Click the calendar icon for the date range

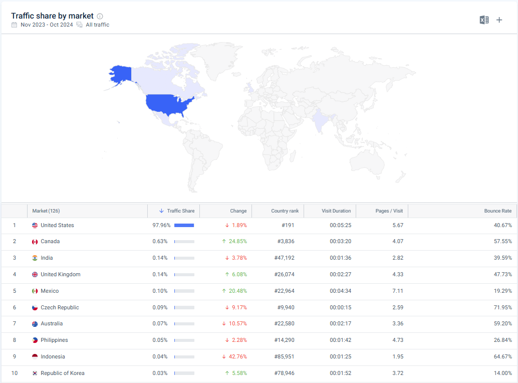coord(14,24)
